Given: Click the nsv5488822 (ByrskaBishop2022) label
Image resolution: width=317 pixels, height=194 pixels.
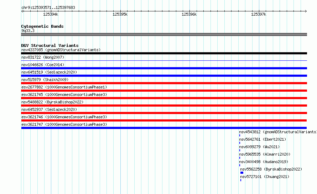Looking at the screenshot, I should coord(52,102).
